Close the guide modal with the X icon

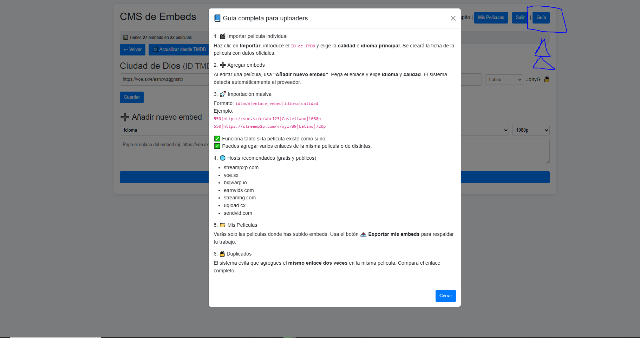[453, 18]
